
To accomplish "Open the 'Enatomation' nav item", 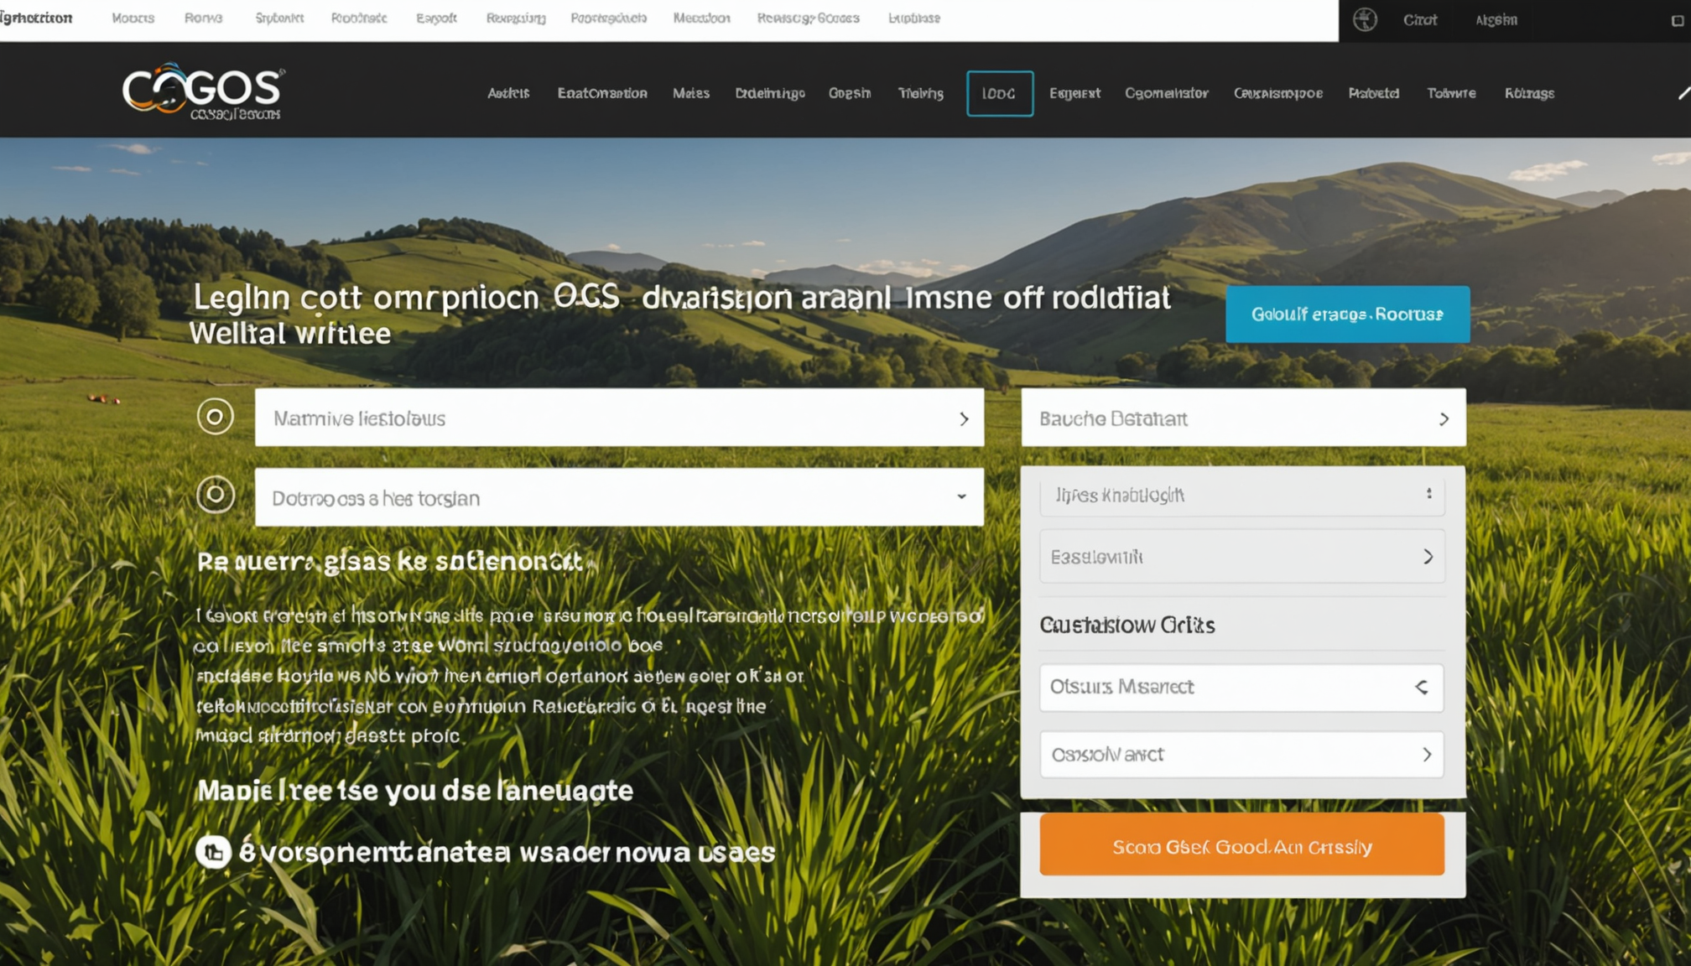I will (x=601, y=93).
